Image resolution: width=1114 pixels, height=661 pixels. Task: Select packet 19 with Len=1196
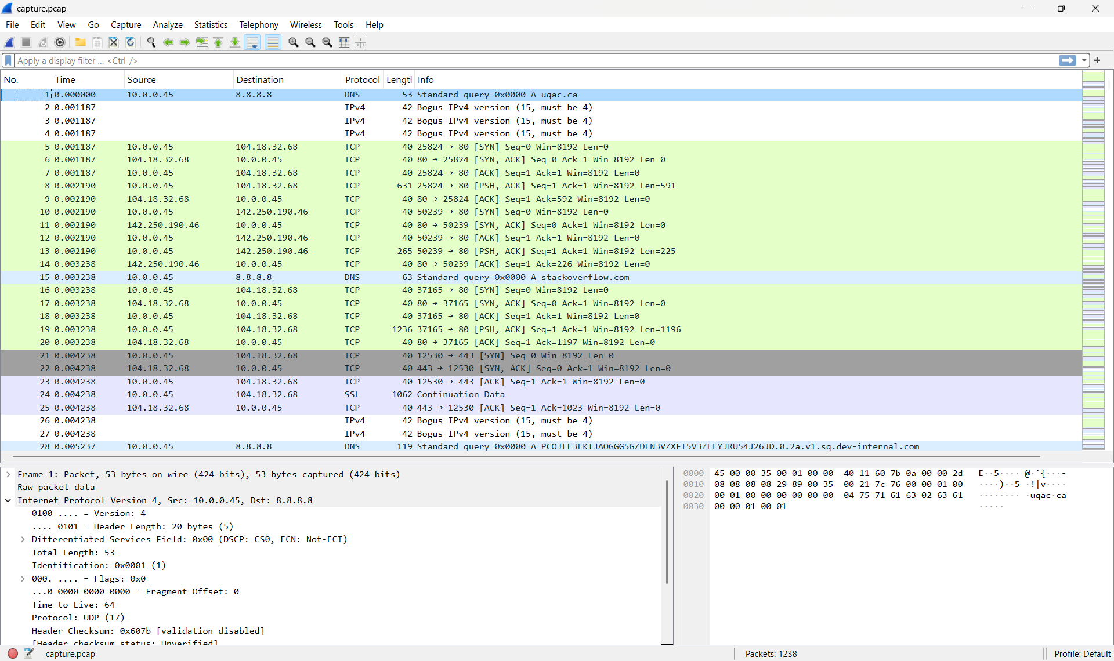coord(541,329)
